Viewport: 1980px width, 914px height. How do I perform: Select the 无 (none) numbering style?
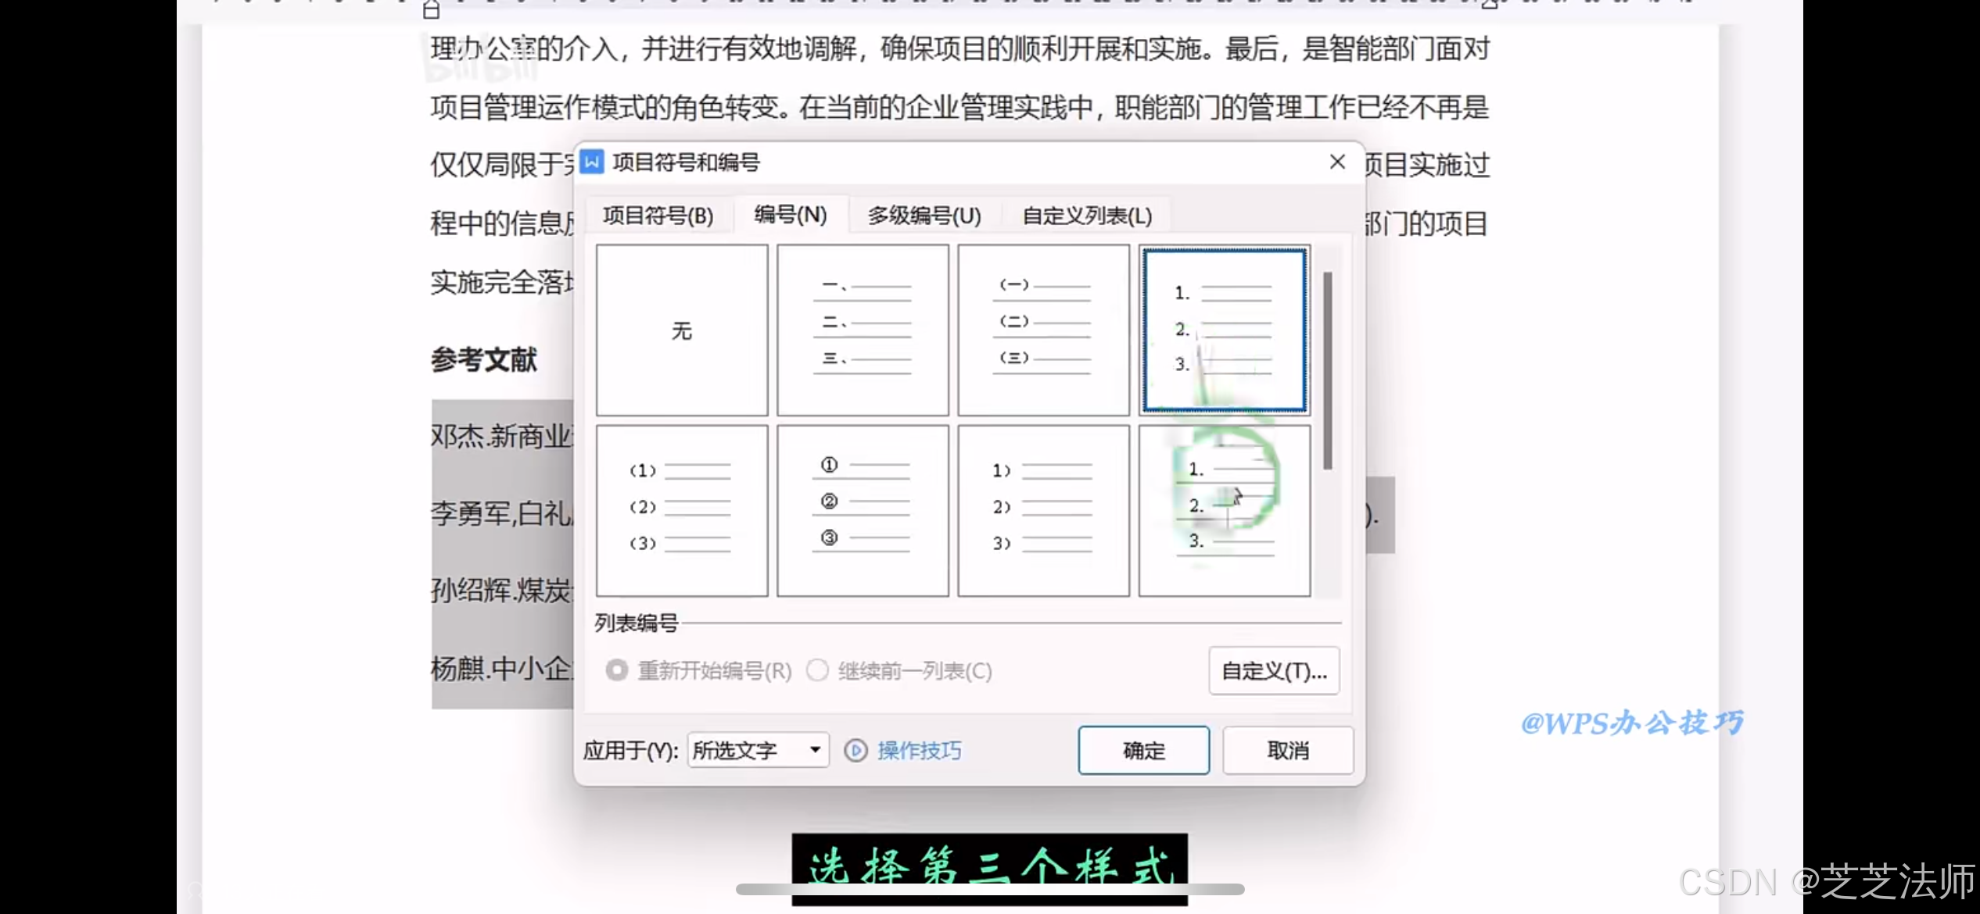click(x=681, y=330)
